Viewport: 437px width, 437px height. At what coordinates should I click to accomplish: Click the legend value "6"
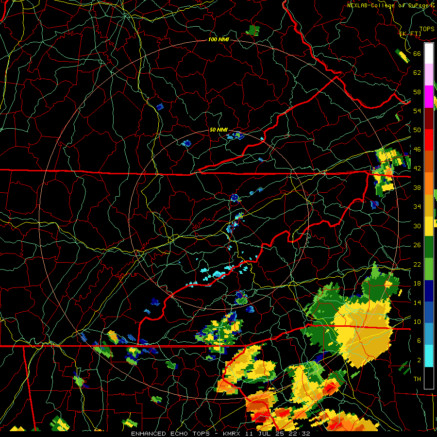[419, 341]
